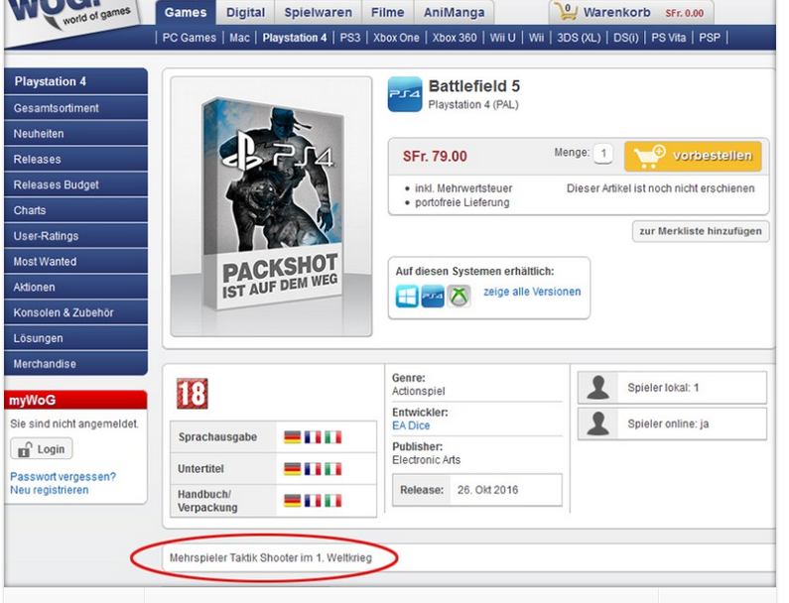This screenshot has width=789, height=603.
Task: Click Italian flag in Handbuch/Verpackung row
Action: pyautogui.click(x=332, y=501)
